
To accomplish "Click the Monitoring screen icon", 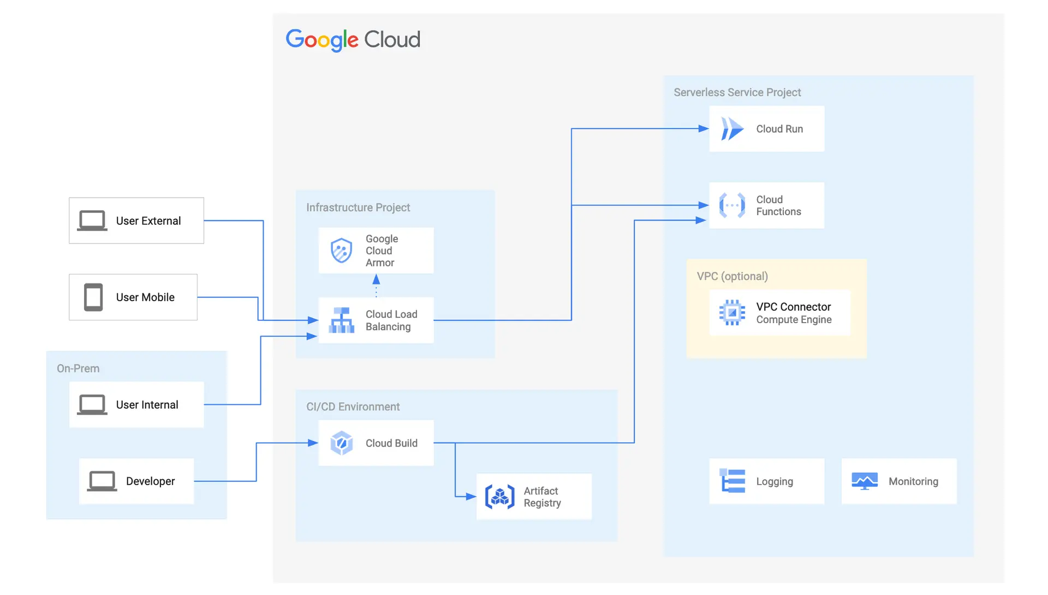I will (865, 481).
